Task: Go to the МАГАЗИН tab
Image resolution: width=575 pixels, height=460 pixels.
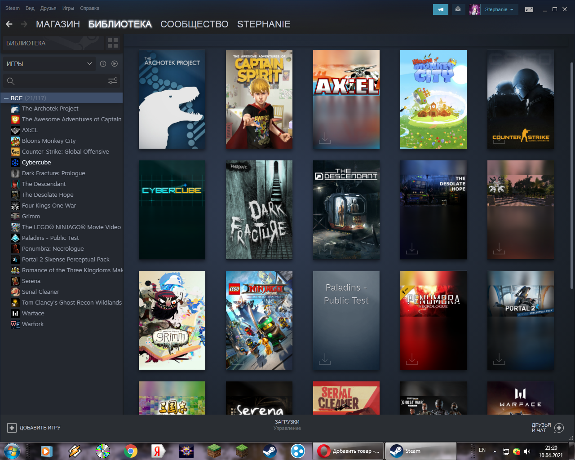Action: click(x=58, y=24)
